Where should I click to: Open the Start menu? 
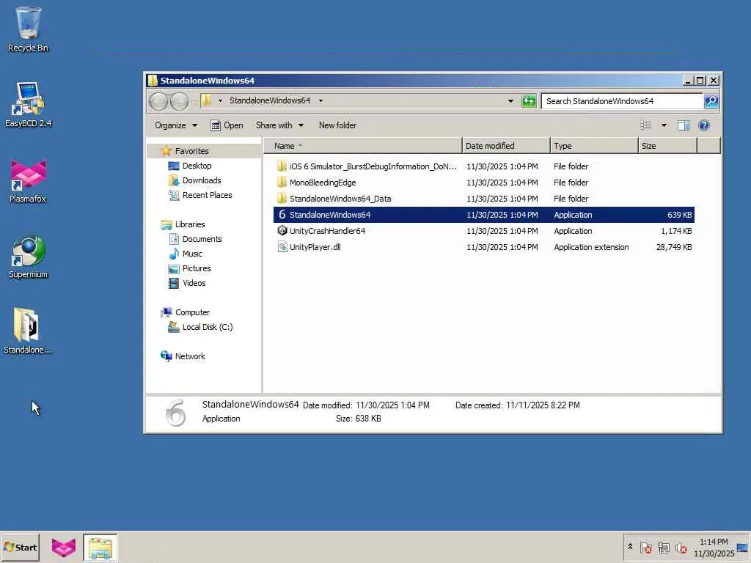point(20,547)
